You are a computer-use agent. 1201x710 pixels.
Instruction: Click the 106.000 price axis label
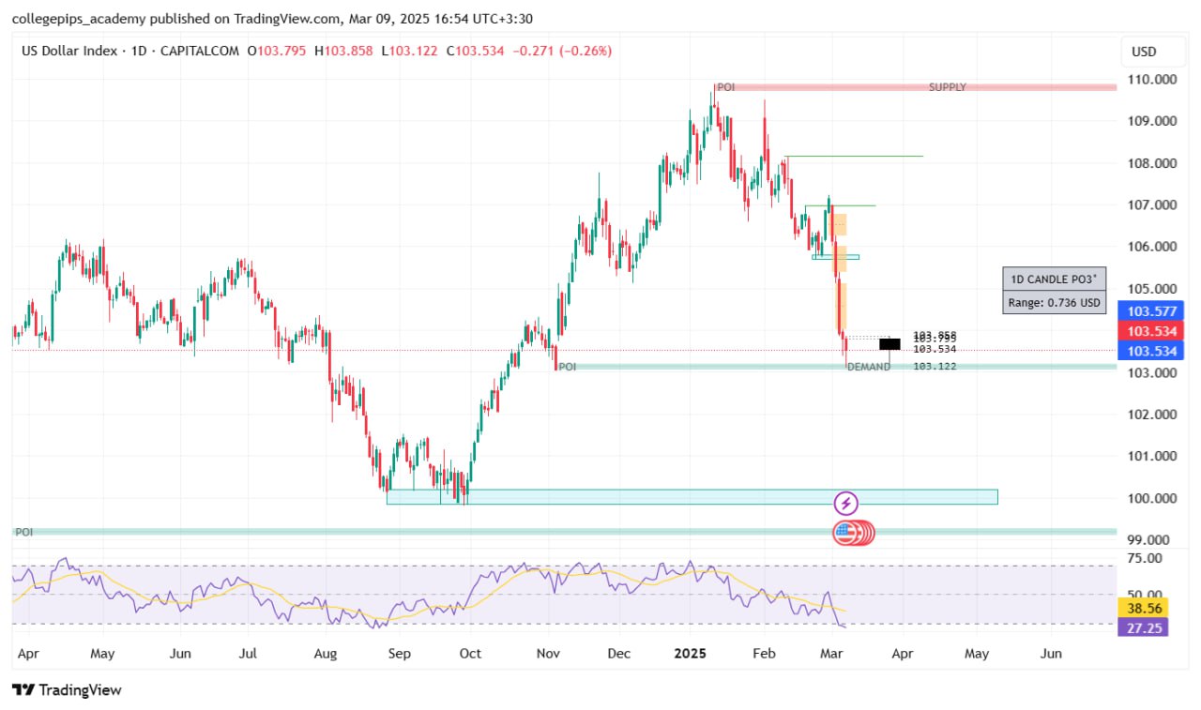[x=1151, y=247]
